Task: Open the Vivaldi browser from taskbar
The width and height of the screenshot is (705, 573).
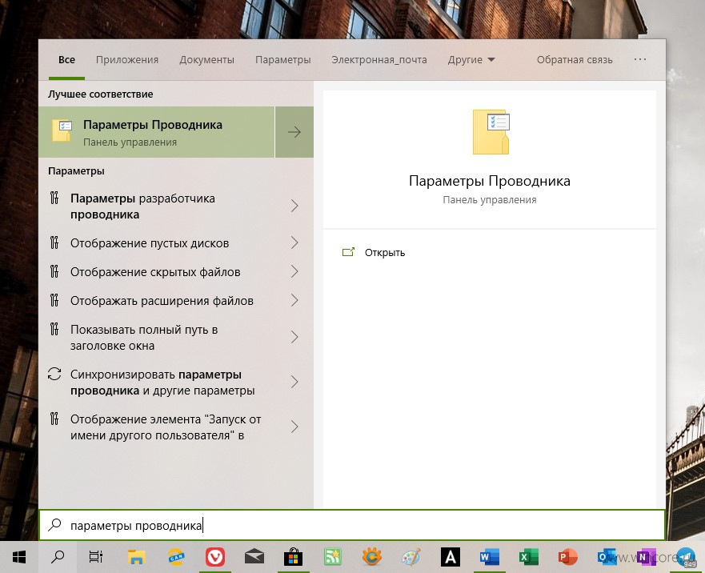Action: coord(215,557)
